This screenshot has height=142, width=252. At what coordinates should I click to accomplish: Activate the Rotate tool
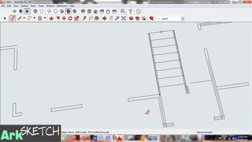70,18
